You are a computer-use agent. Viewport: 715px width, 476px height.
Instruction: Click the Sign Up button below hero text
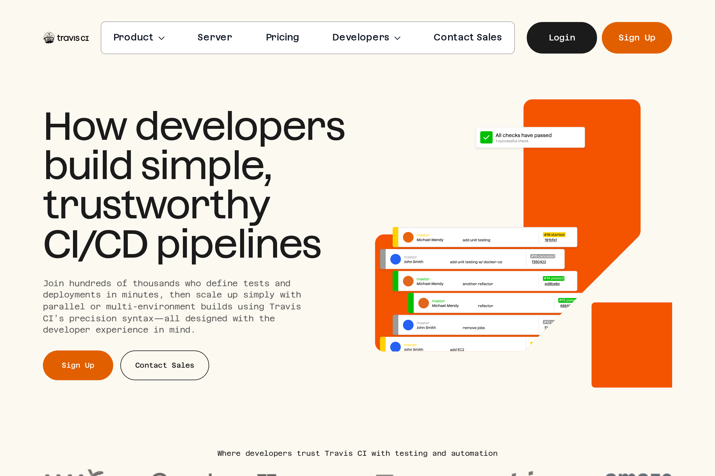click(78, 365)
